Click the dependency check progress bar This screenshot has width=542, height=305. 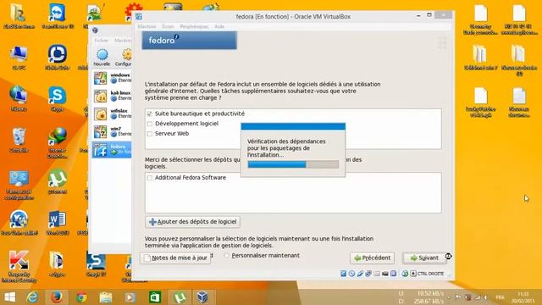point(293,164)
